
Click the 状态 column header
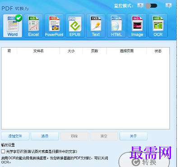(158, 51)
